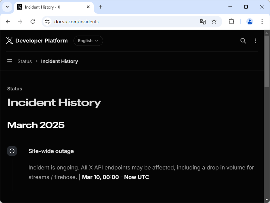Image resolution: width=270 pixels, height=203 pixels.
Task: Open the hamburger sidebar menu
Action: (x=10, y=61)
